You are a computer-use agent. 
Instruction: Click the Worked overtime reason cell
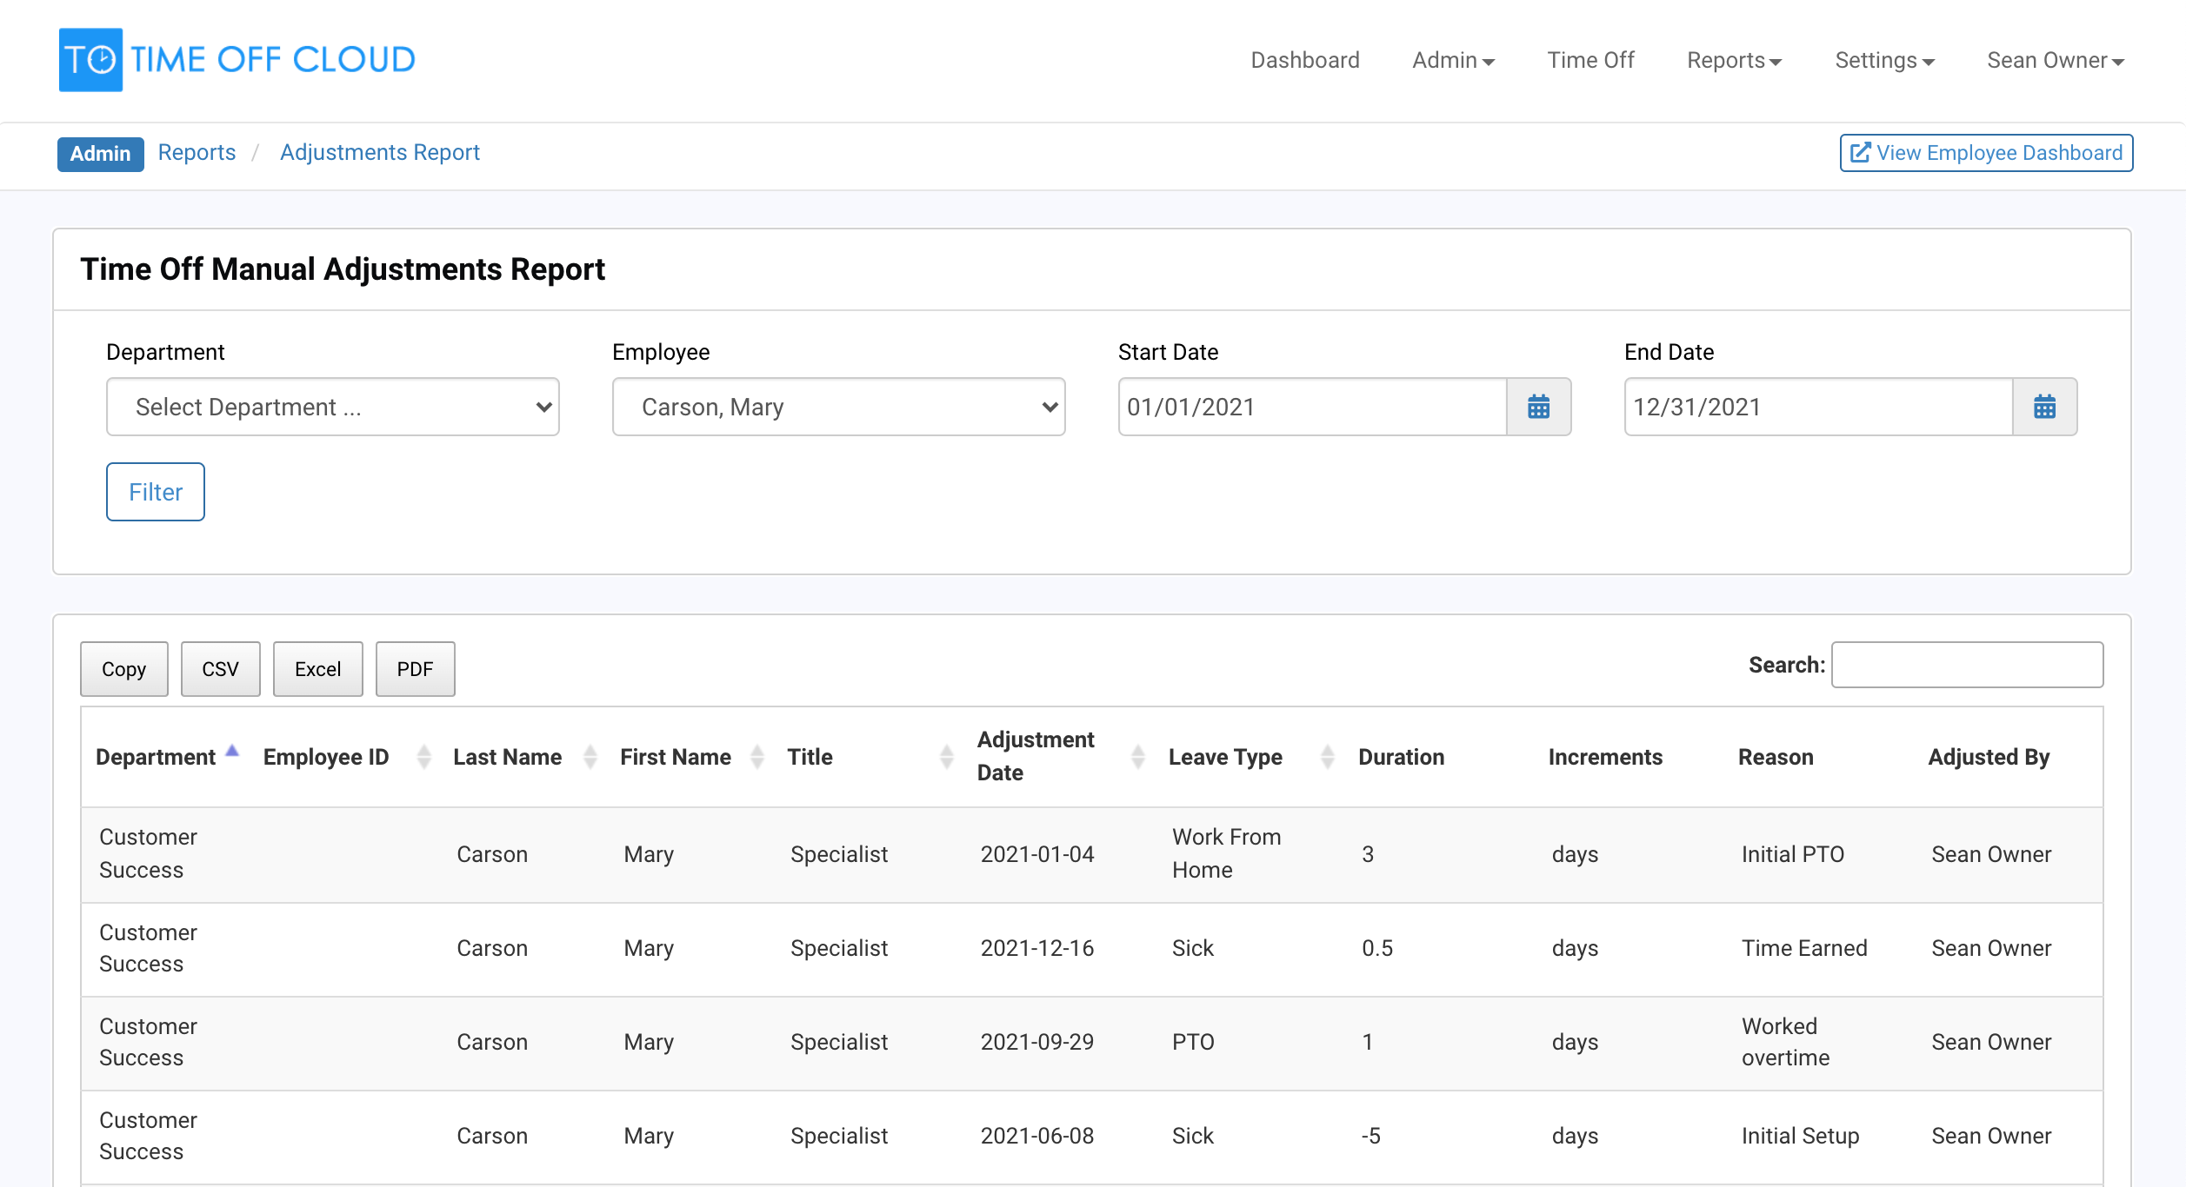(1785, 1042)
